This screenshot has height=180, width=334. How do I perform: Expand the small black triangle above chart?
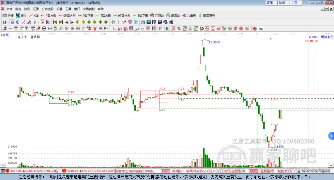[x=271, y=39]
